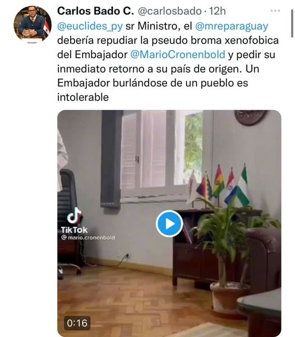Viewport: 295px width, 337px height.
Task: Click the scrollbar thumb at right edge
Action: point(292,24)
